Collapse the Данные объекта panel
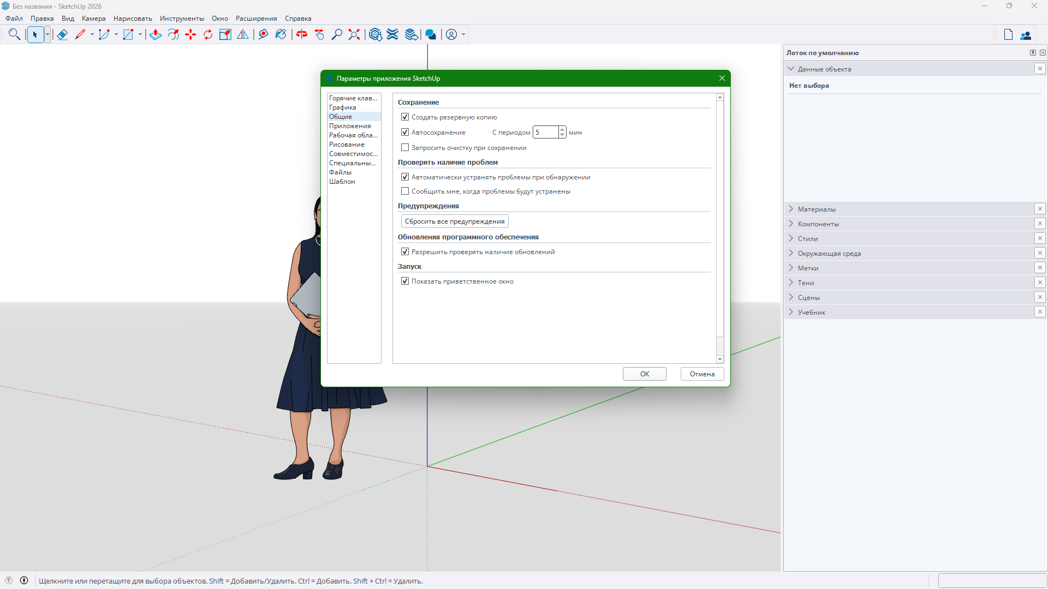The height and width of the screenshot is (589, 1048). click(792, 69)
